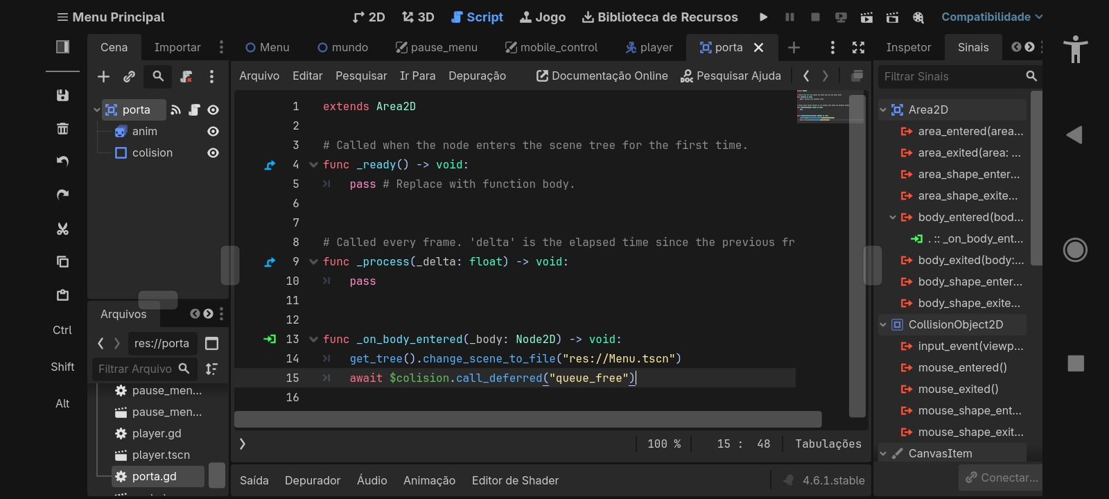Viewport: 1109px width, 499px height.
Task: Toggle visibility of colision node
Action: 213,153
